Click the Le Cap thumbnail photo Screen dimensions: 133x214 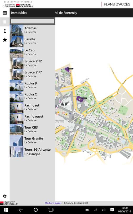point(17,52)
